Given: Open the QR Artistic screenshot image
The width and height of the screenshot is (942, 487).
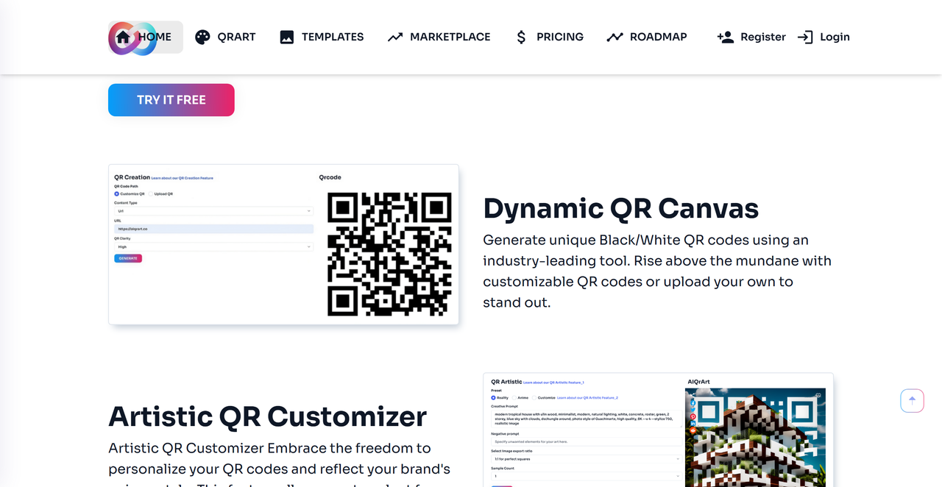Looking at the screenshot, I should click(658, 430).
